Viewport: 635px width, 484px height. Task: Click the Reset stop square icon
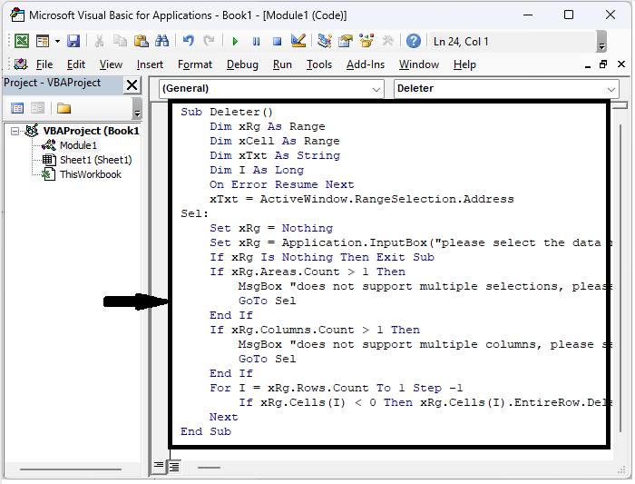point(277,42)
